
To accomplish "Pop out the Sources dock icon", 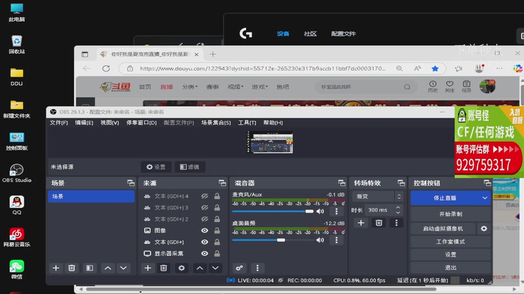I will coord(222,183).
